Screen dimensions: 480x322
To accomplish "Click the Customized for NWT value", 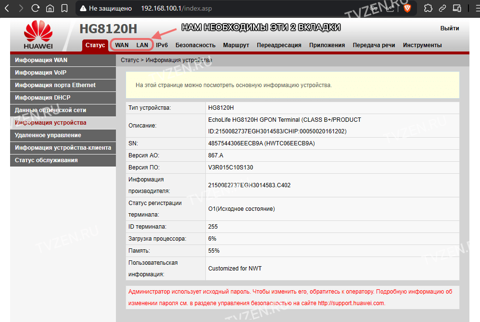I will pyautogui.click(x=235, y=269).
